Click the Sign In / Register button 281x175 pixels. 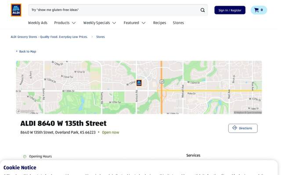(x=230, y=10)
